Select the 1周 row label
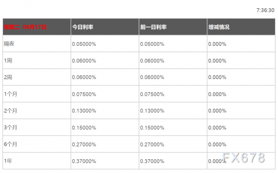The image size is (278, 173). 8,61
